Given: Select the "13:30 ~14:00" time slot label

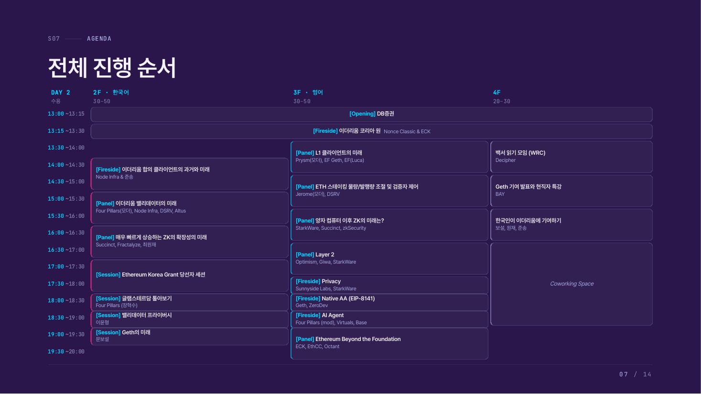Looking at the screenshot, I should (66, 148).
